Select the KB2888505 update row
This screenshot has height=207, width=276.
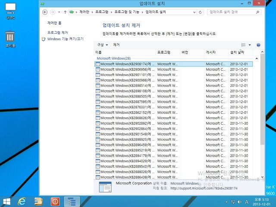(x=173, y=97)
